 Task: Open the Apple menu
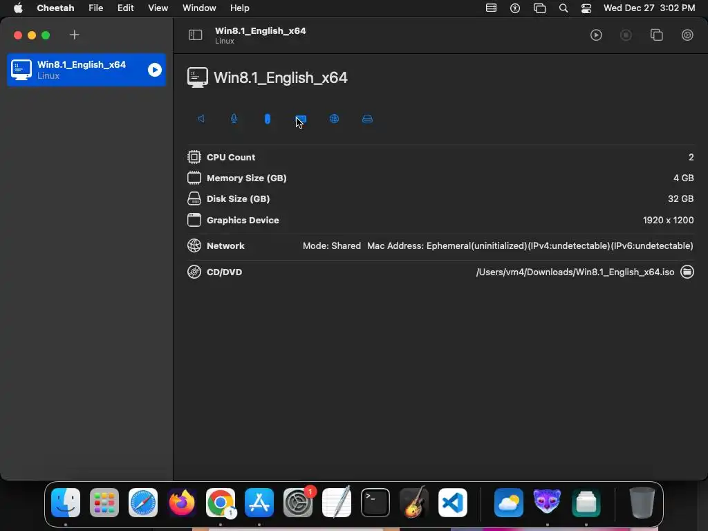pyautogui.click(x=18, y=8)
